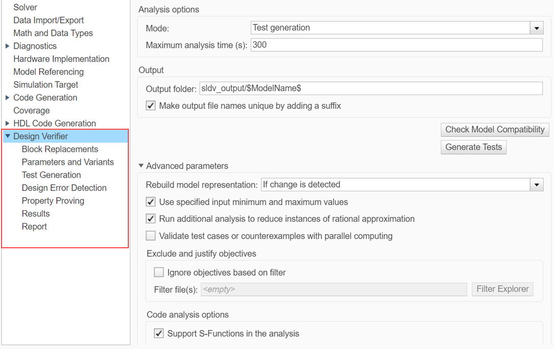Select the Solver category

(25, 7)
